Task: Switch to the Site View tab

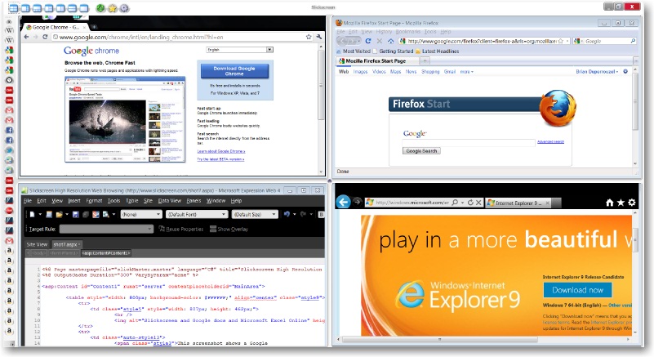Action: point(37,244)
